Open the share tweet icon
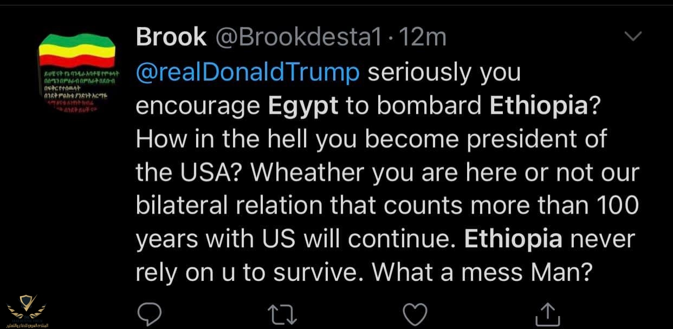Screen dimensions: 673x329 pos(547,314)
